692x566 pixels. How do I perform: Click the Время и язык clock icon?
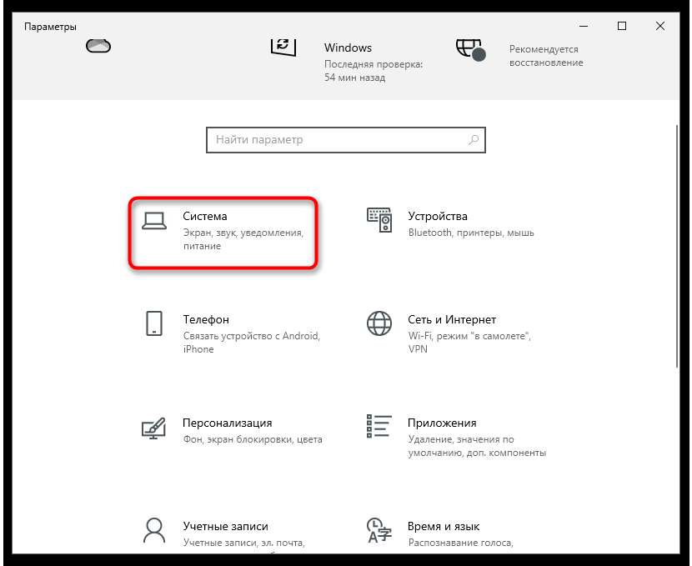coord(379,530)
